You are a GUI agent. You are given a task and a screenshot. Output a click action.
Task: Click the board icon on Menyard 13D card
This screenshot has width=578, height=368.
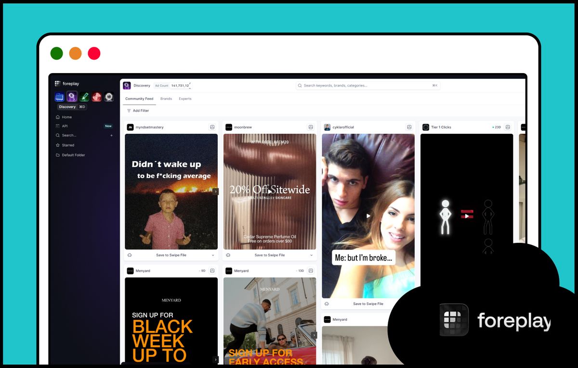pos(311,271)
